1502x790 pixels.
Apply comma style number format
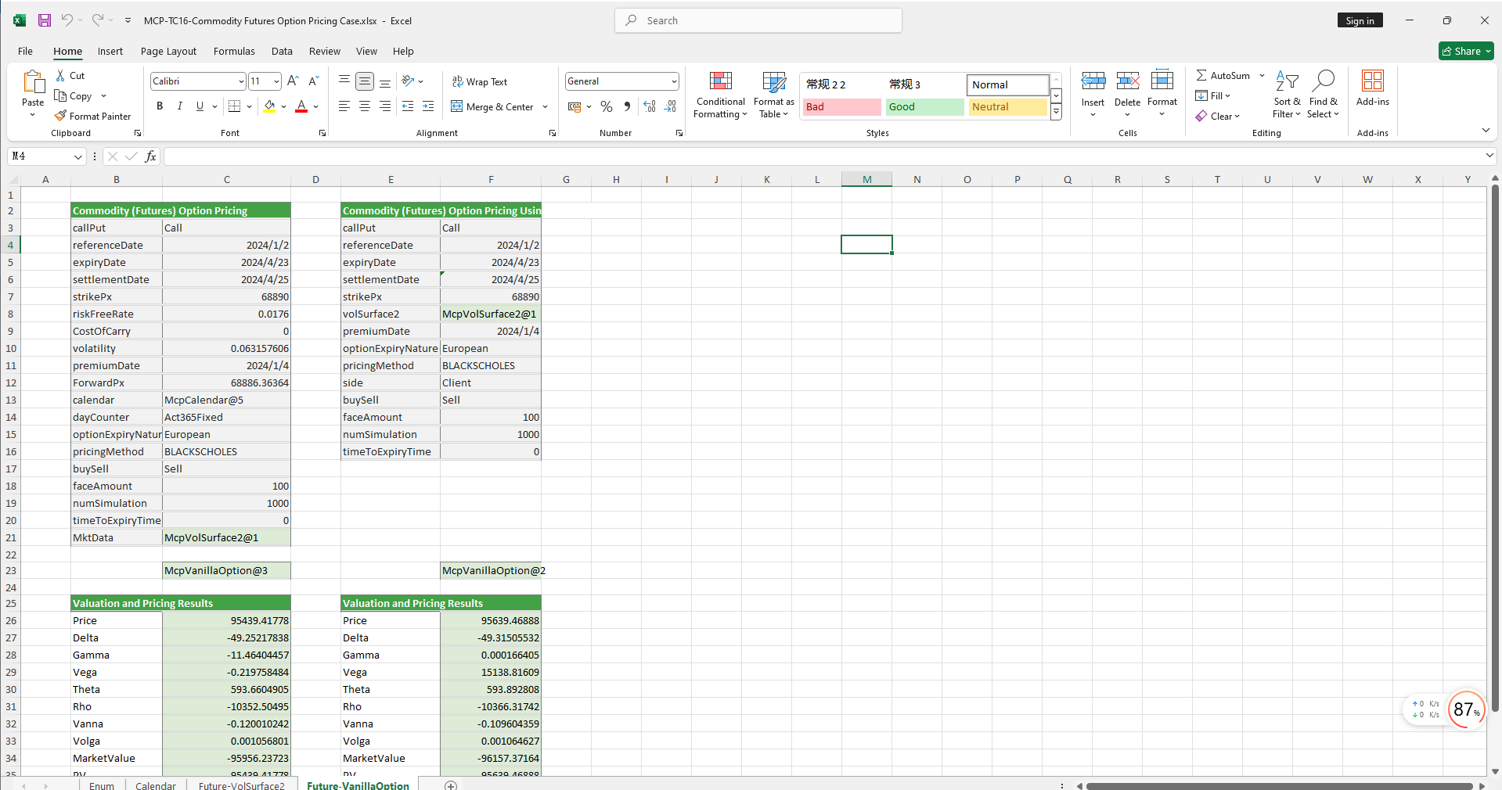pyautogui.click(x=627, y=106)
